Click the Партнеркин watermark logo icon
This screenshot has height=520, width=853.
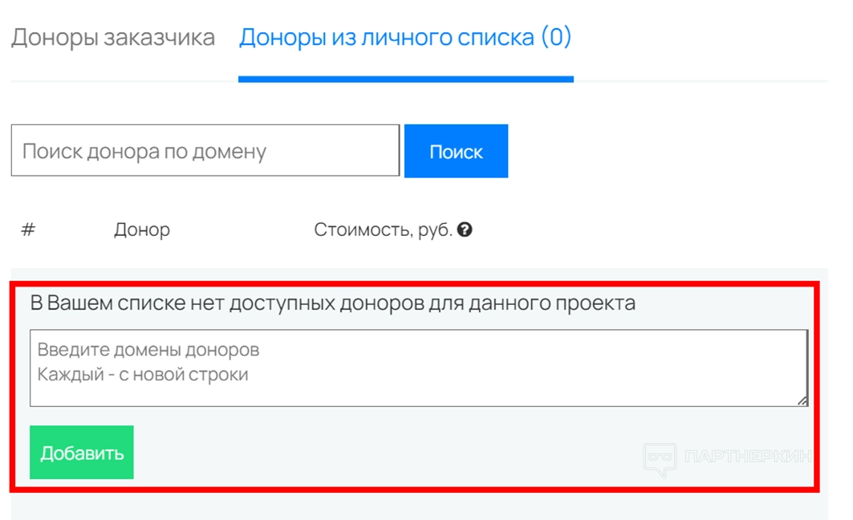click(x=660, y=459)
